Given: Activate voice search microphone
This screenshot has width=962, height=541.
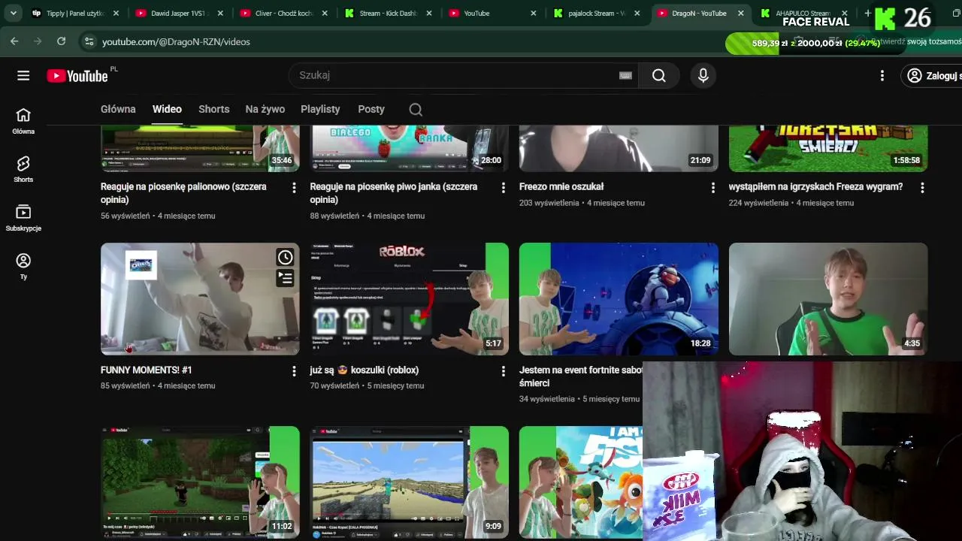Looking at the screenshot, I should [x=703, y=75].
